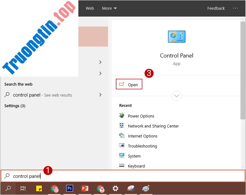Open Internet Options from the Recent list

point(138,136)
